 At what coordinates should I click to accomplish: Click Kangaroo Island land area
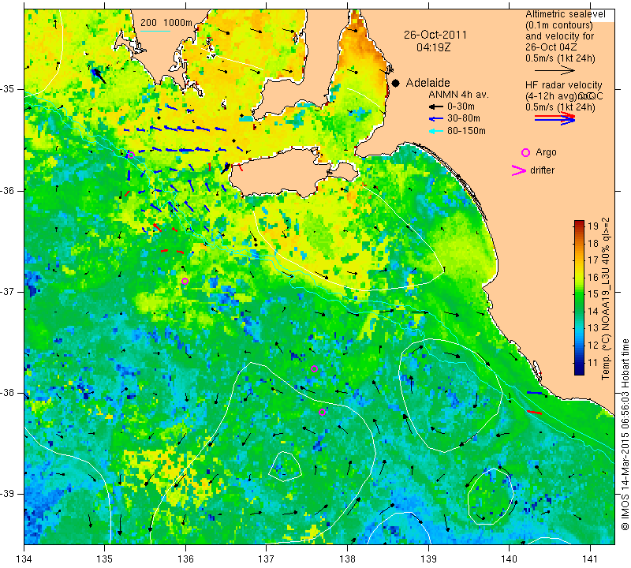tap(282, 173)
